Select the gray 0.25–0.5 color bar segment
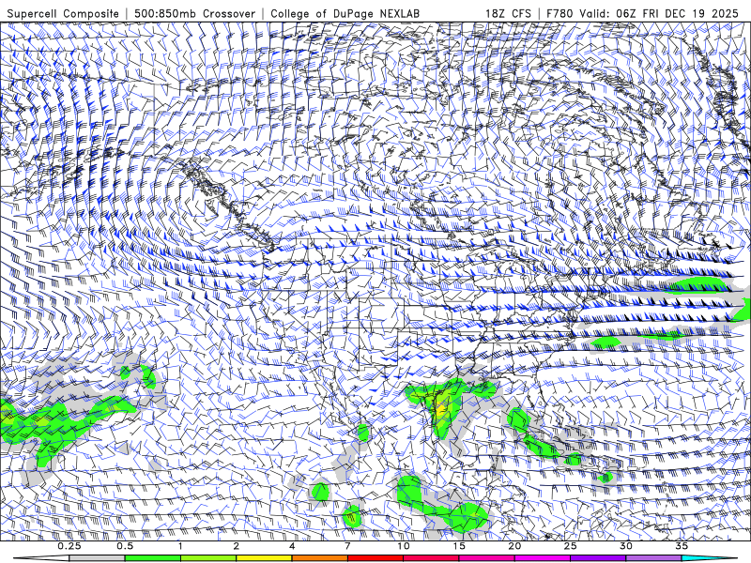751x563 pixels. [x=97, y=558]
